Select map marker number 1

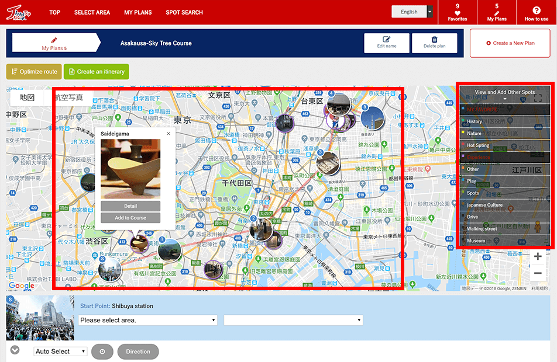(170, 250)
